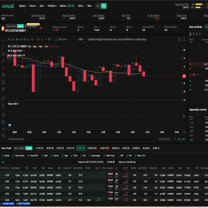Select the crosshair cursor tool
Viewport: 208px width, 208px height.
coord(3,40)
